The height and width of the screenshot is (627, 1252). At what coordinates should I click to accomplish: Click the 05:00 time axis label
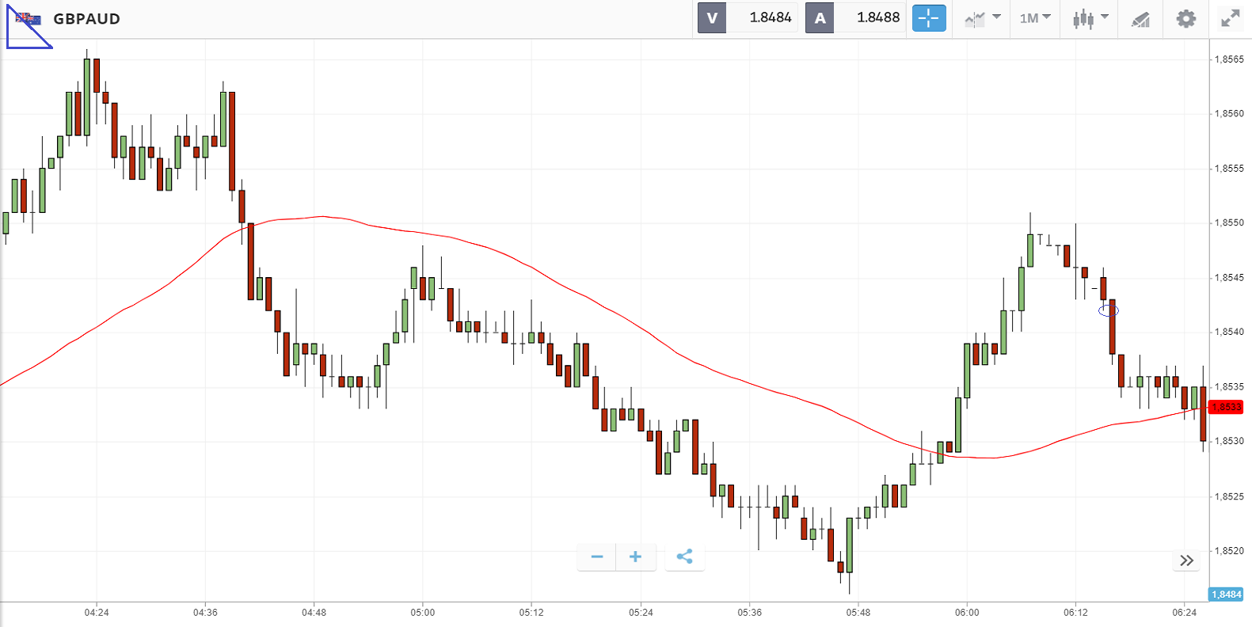pos(423,613)
